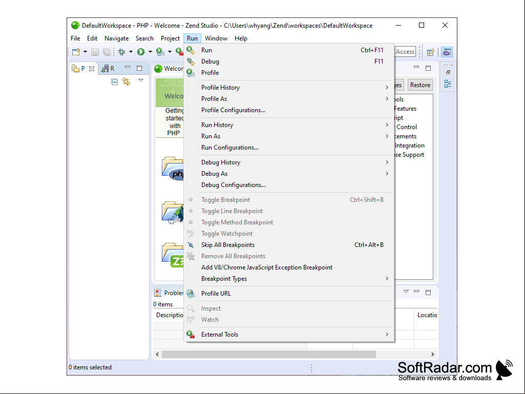This screenshot has height=394, width=525.
Task: Click the scrollbar left arrow in Problems
Action: pyautogui.click(x=157, y=354)
